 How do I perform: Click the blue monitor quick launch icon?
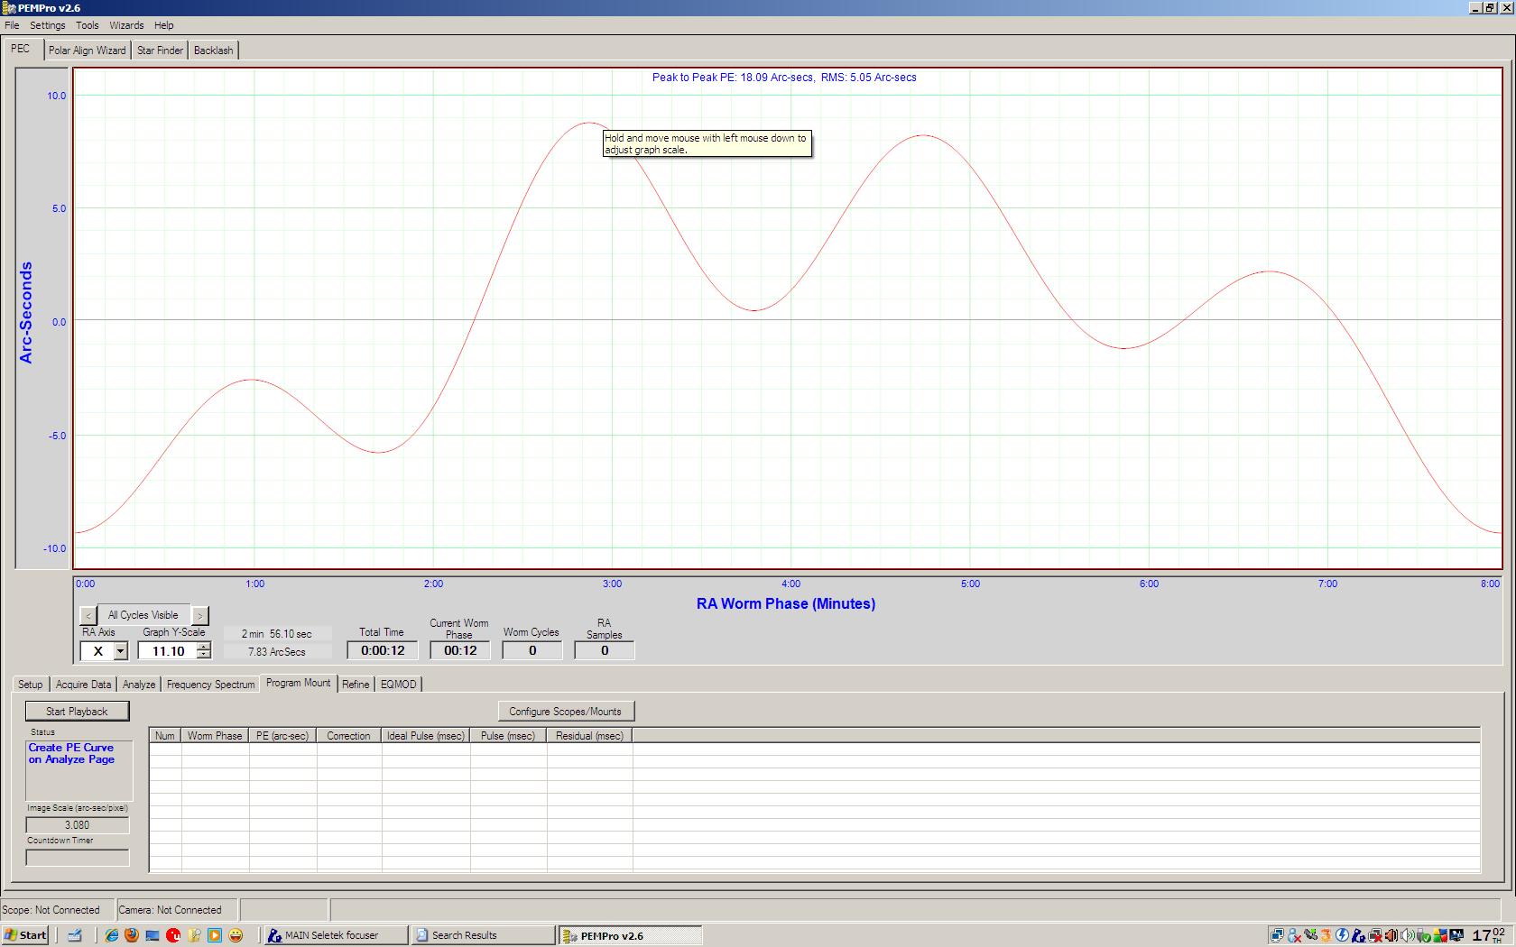point(153,935)
